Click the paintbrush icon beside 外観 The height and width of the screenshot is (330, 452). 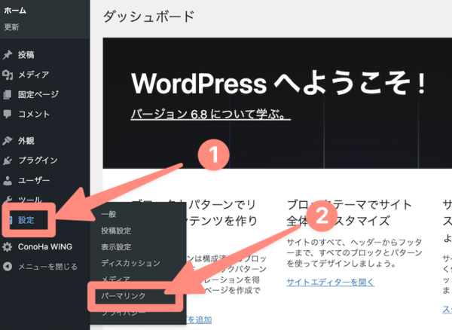8,141
